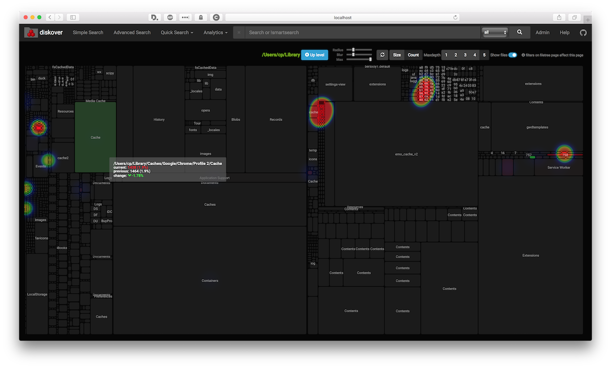This screenshot has height=368, width=611.
Task: Select the Extensions treemap cell
Action: click(x=530, y=256)
